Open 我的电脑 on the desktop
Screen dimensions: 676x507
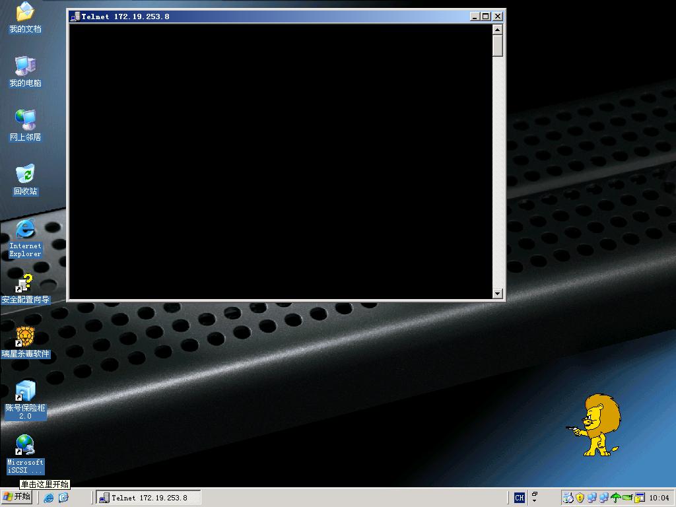[25, 71]
